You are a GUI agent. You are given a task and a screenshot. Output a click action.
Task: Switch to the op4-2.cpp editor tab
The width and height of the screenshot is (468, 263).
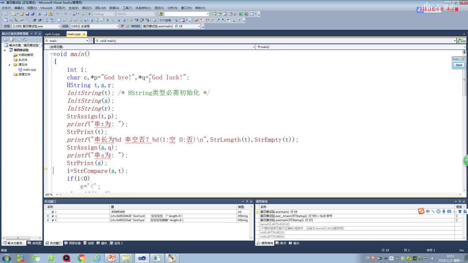click(52, 34)
